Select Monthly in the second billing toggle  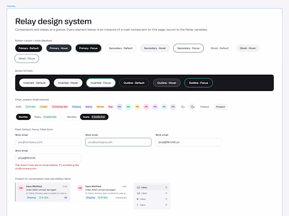point(72,117)
